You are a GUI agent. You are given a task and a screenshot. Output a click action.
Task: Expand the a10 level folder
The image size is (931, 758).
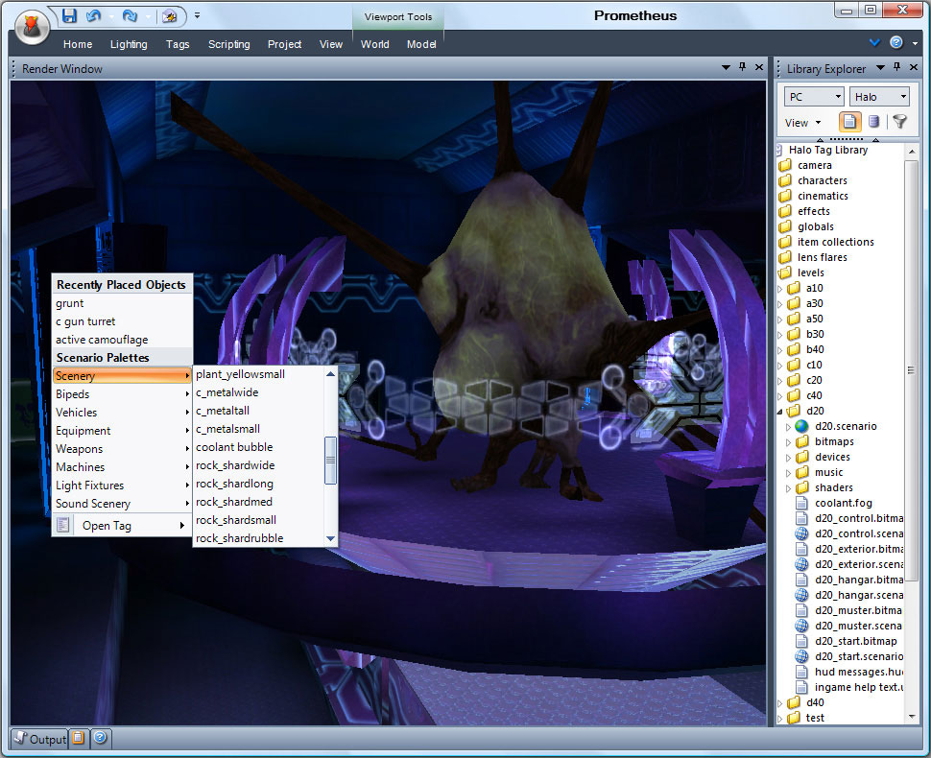[780, 289]
